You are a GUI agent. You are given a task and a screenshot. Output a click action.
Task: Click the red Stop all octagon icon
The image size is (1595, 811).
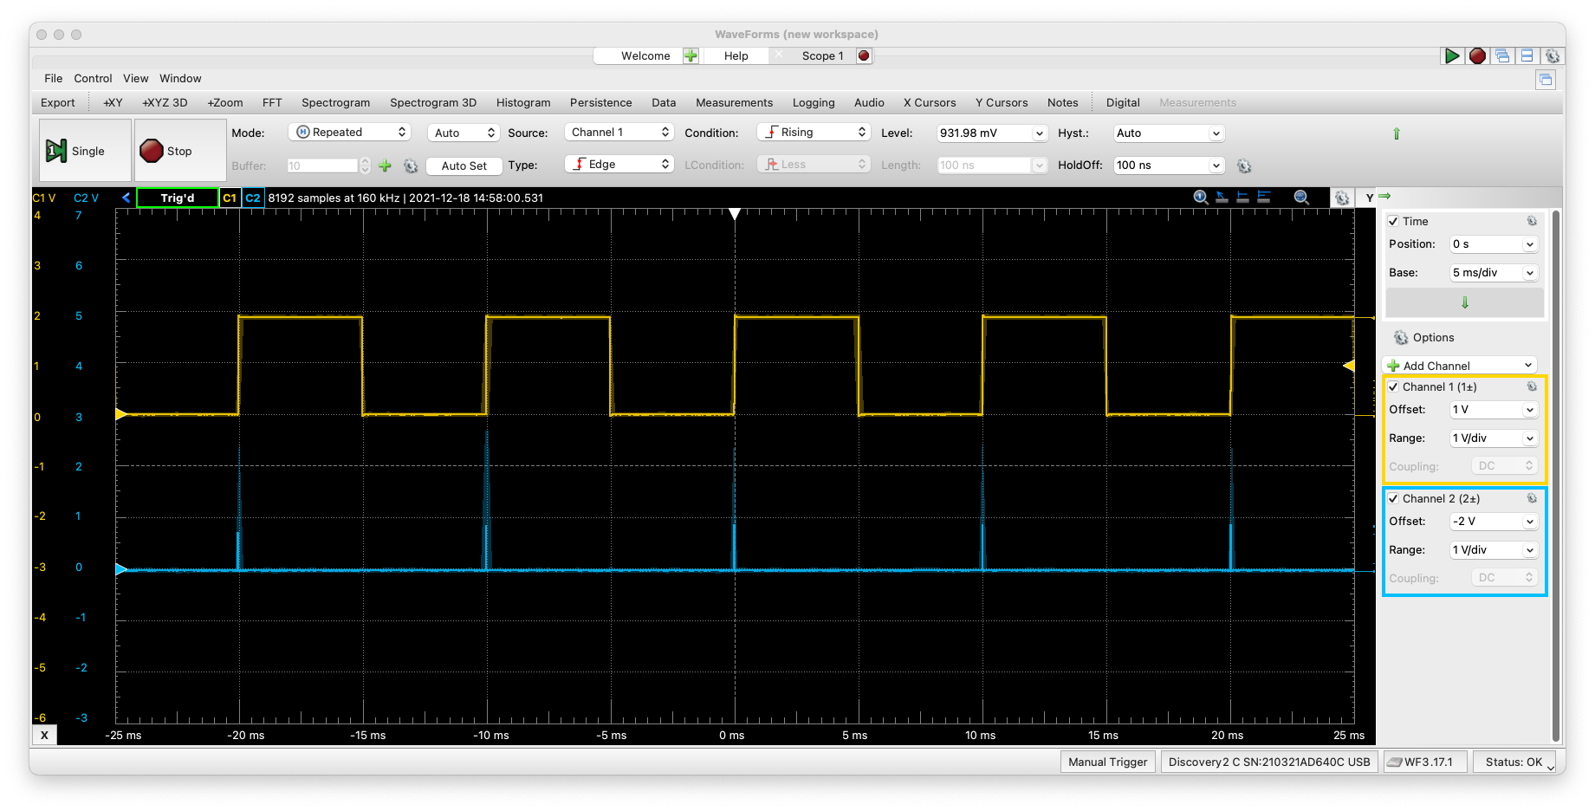pos(1477,55)
